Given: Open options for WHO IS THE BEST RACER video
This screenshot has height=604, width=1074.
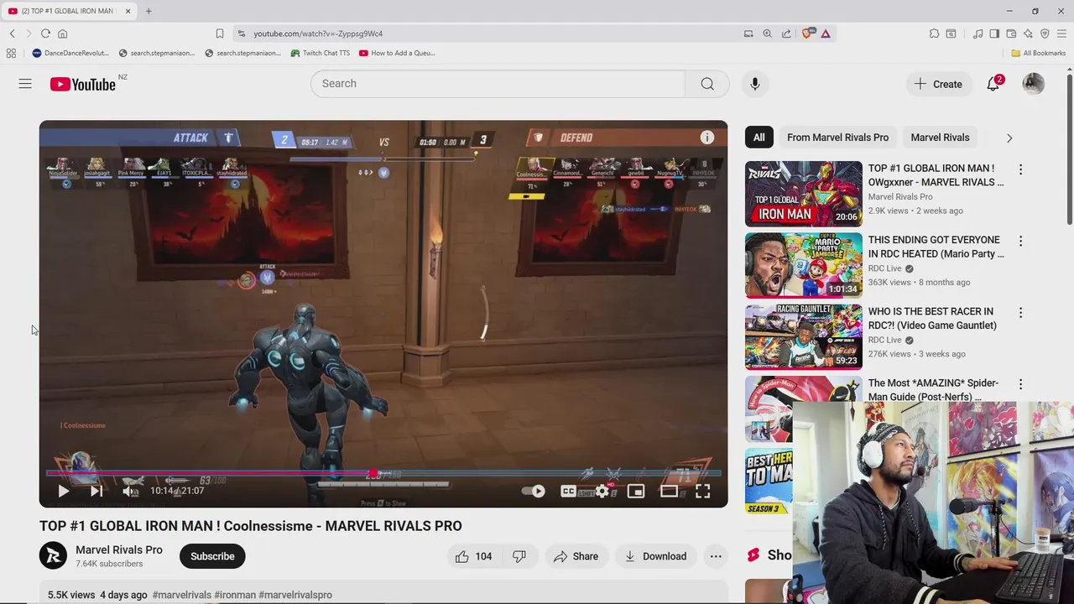Looking at the screenshot, I should coord(1020,312).
